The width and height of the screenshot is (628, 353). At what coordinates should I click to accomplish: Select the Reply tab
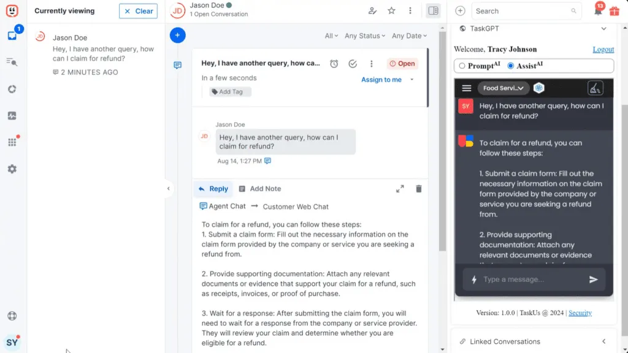213,189
